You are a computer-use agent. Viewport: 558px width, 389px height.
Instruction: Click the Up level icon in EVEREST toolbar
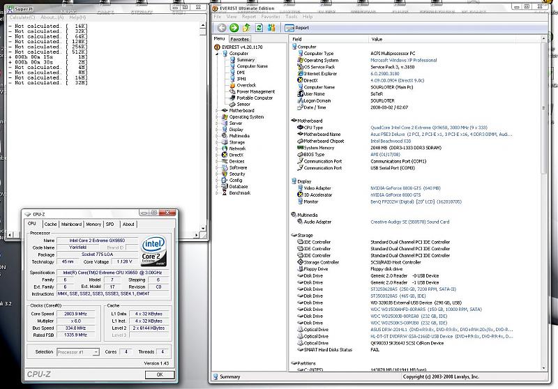point(246,28)
